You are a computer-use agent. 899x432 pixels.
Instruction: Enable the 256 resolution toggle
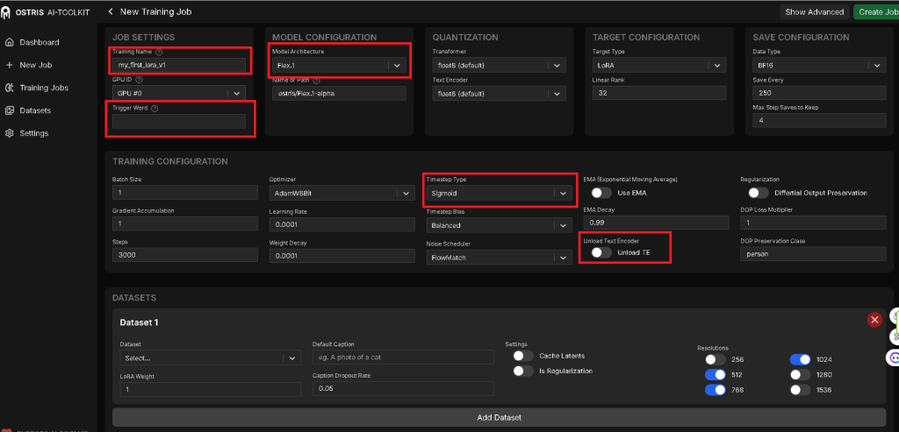point(716,360)
